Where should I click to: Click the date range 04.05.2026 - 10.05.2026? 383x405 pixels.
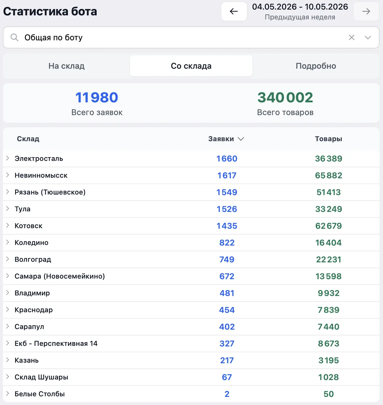[x=300, y=7]
